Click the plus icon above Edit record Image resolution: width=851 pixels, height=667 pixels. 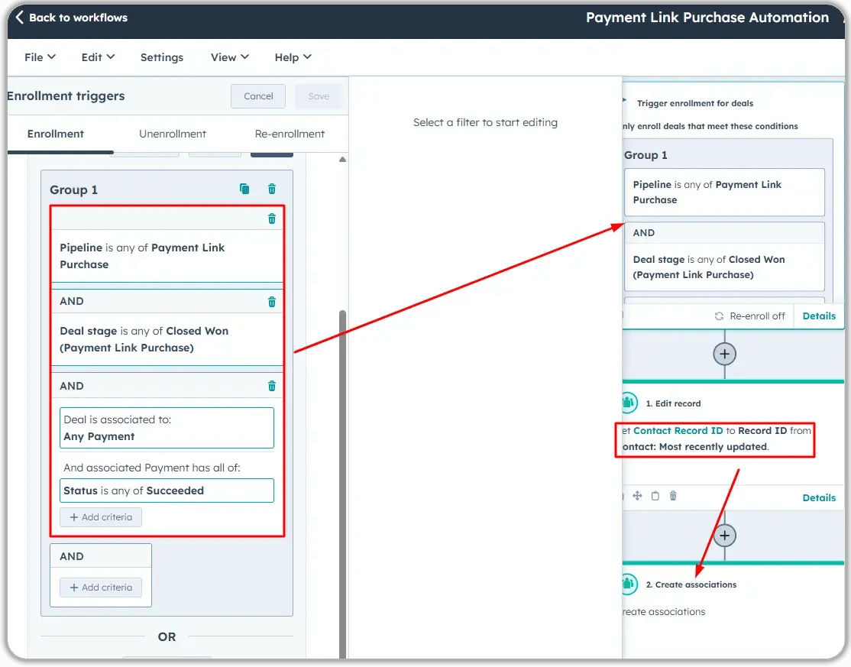point(724,354)
